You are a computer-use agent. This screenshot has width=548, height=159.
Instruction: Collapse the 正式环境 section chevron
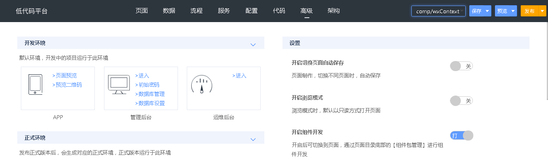click(253, 139)
